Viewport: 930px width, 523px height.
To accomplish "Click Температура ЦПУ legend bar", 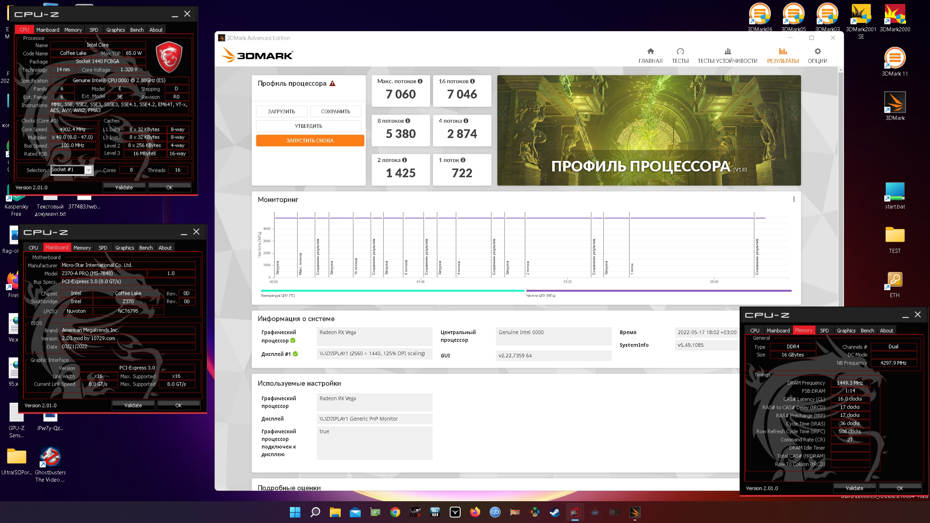I will (x=392, y=291).
